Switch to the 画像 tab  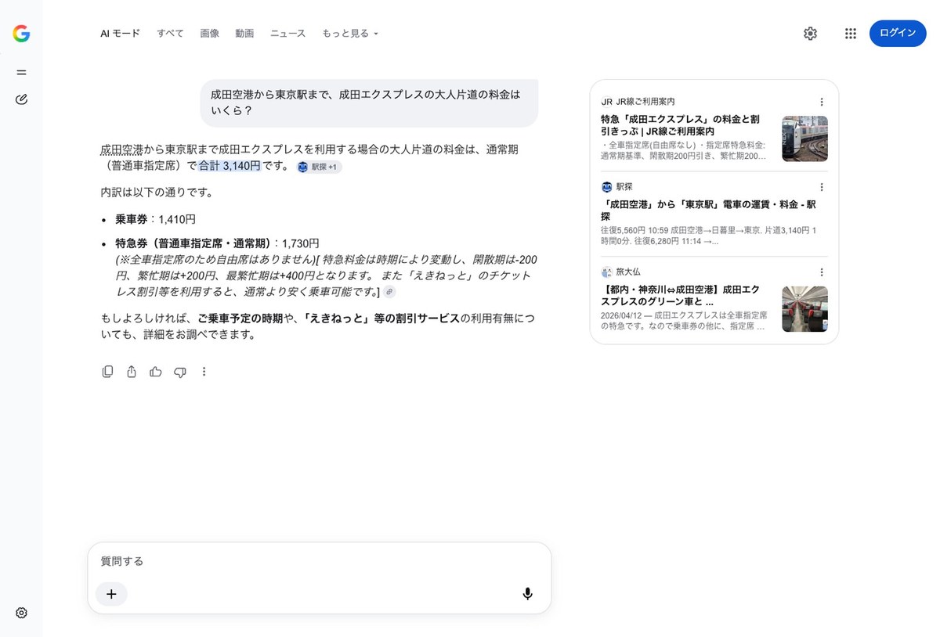click(209, 34)
